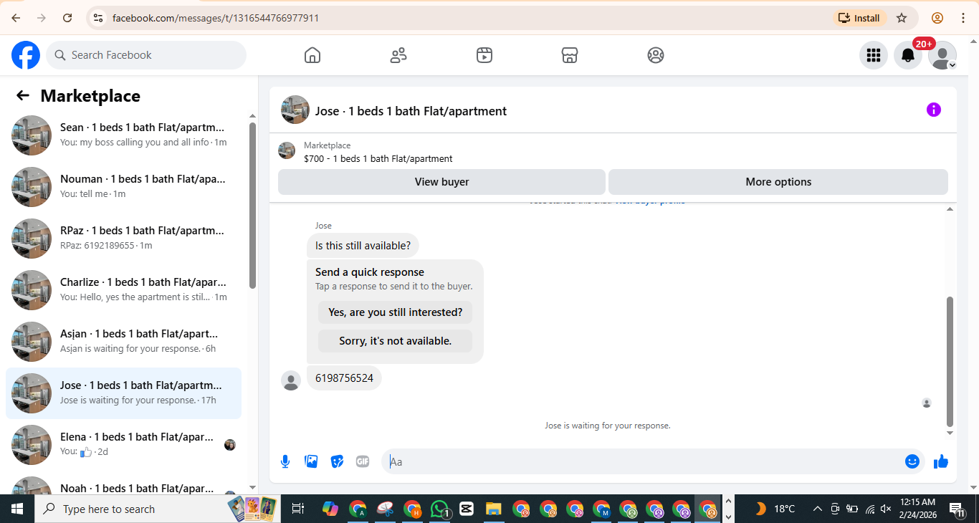Send quick response "Yes, are you still interested?"
This screenshot has height=523, width=979.
(x=395, y=312)
